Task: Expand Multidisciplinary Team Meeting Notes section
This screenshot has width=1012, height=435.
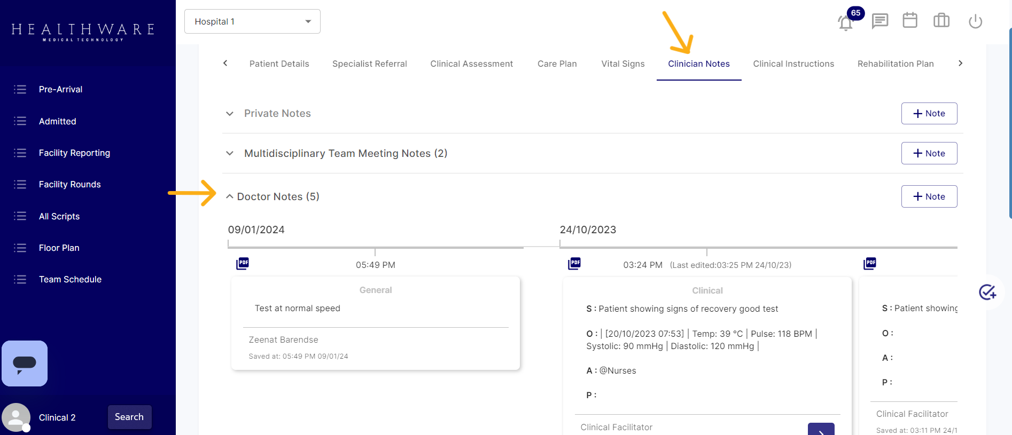Action: click(230, 154)
